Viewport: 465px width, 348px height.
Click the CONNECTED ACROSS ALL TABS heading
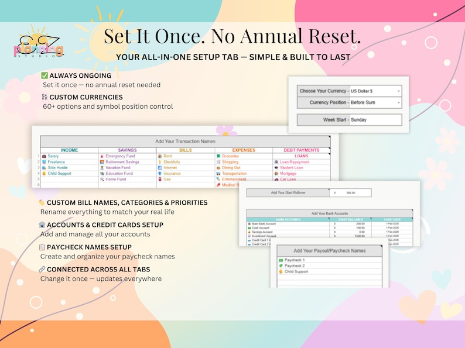98,269
